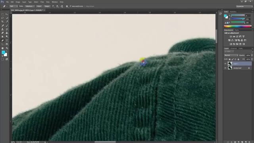The image size is (254, 143).
Task: Open the Image menu
Action: point(17,2)
